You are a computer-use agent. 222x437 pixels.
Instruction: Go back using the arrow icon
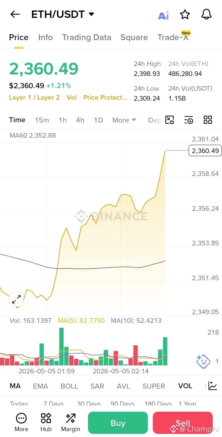pos(15,14)
